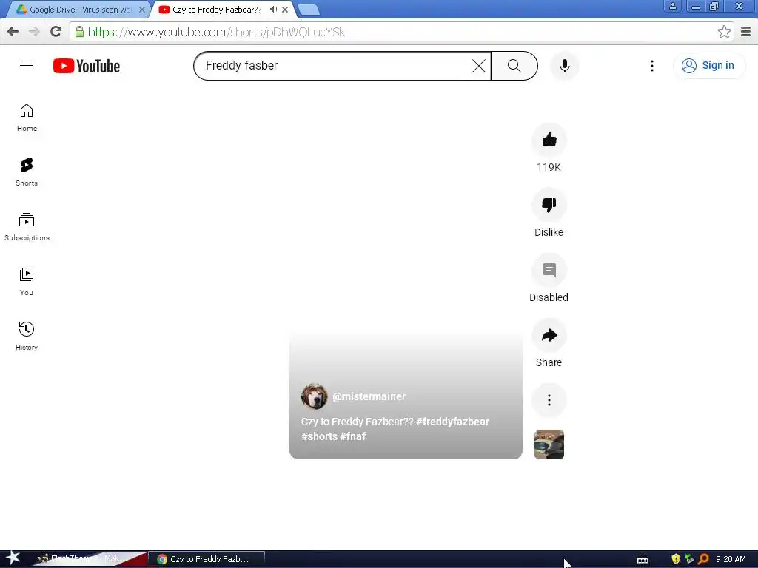Screen dimensions: 758x568
Task: Click the @mistermainer channel avatar
Action: pos(314,396)
